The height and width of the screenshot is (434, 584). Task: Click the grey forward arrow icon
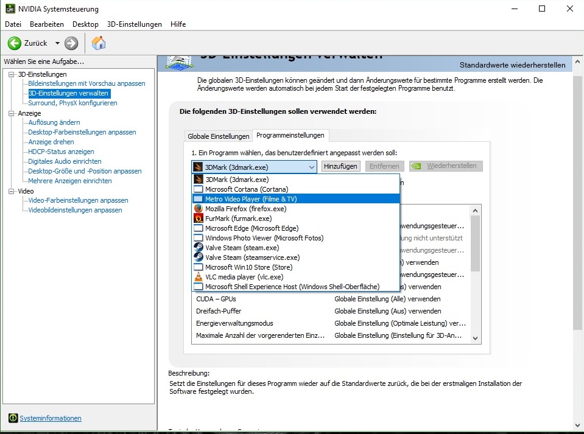pyautogui.click(x=71, y=43)
